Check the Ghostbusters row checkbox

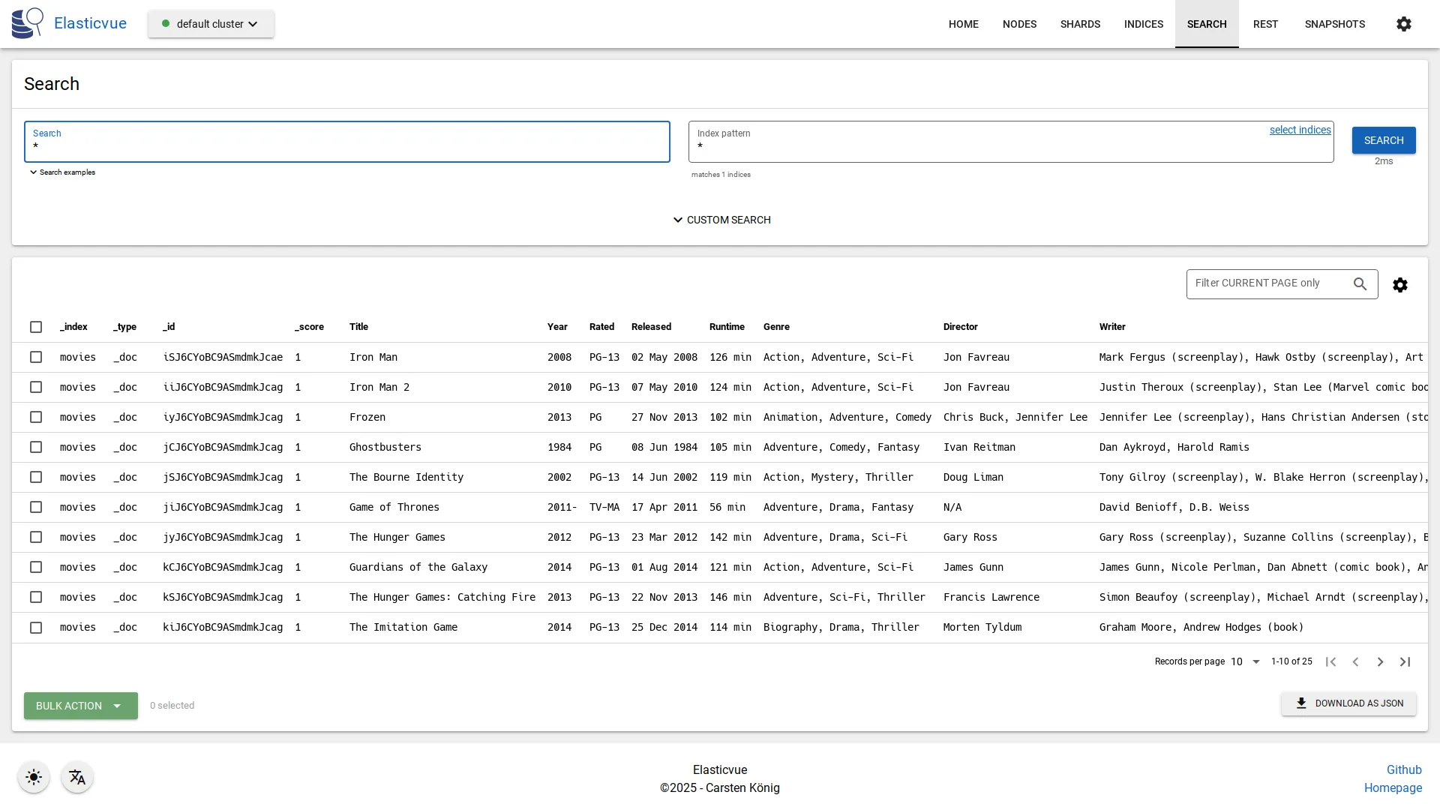coord(36,447)
